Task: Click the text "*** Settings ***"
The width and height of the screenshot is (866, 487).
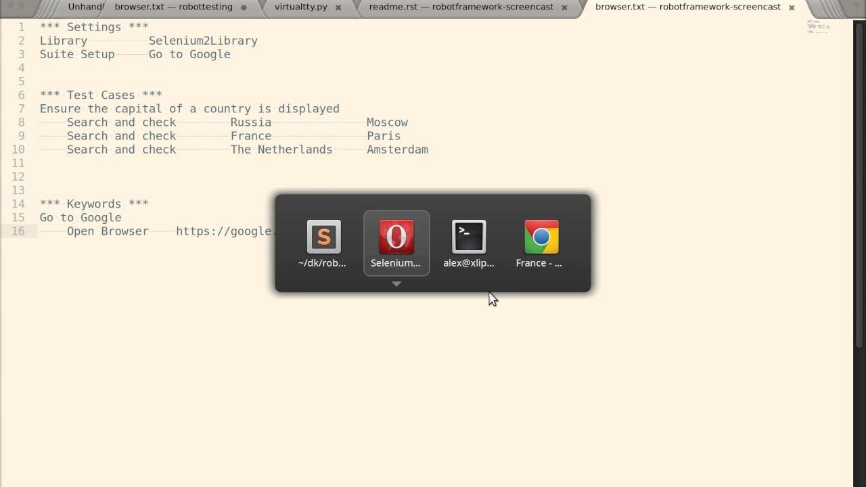Action: pos(94,27)
